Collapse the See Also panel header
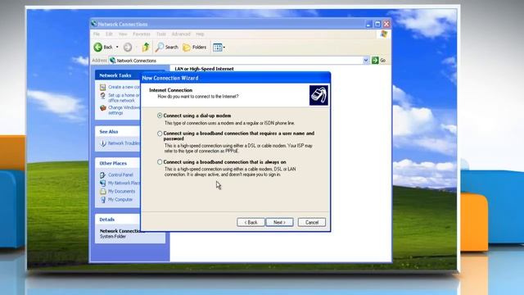Viewport: 524px width, 295px height. 118,132
